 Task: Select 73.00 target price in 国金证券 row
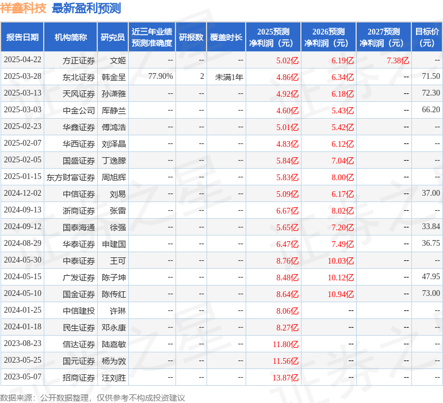click(x=430, y=294)
